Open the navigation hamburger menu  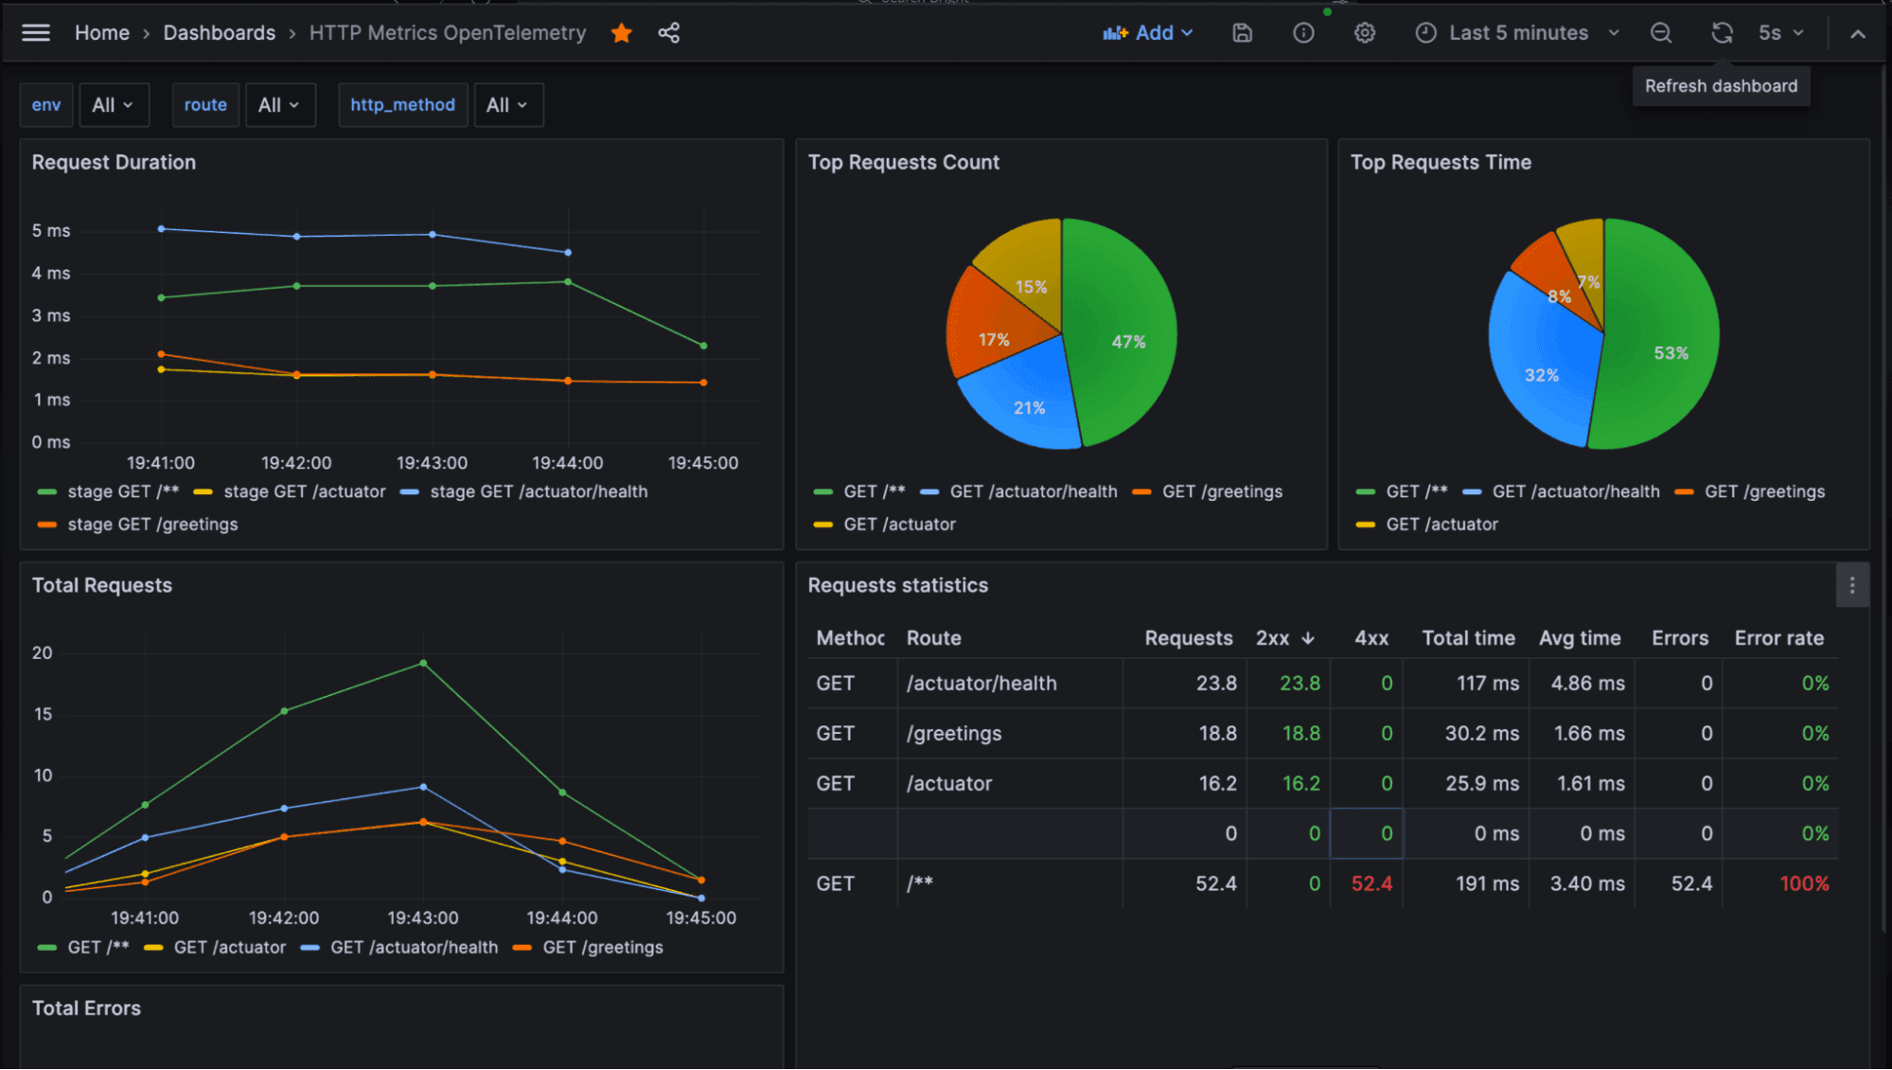pos(35,32)
